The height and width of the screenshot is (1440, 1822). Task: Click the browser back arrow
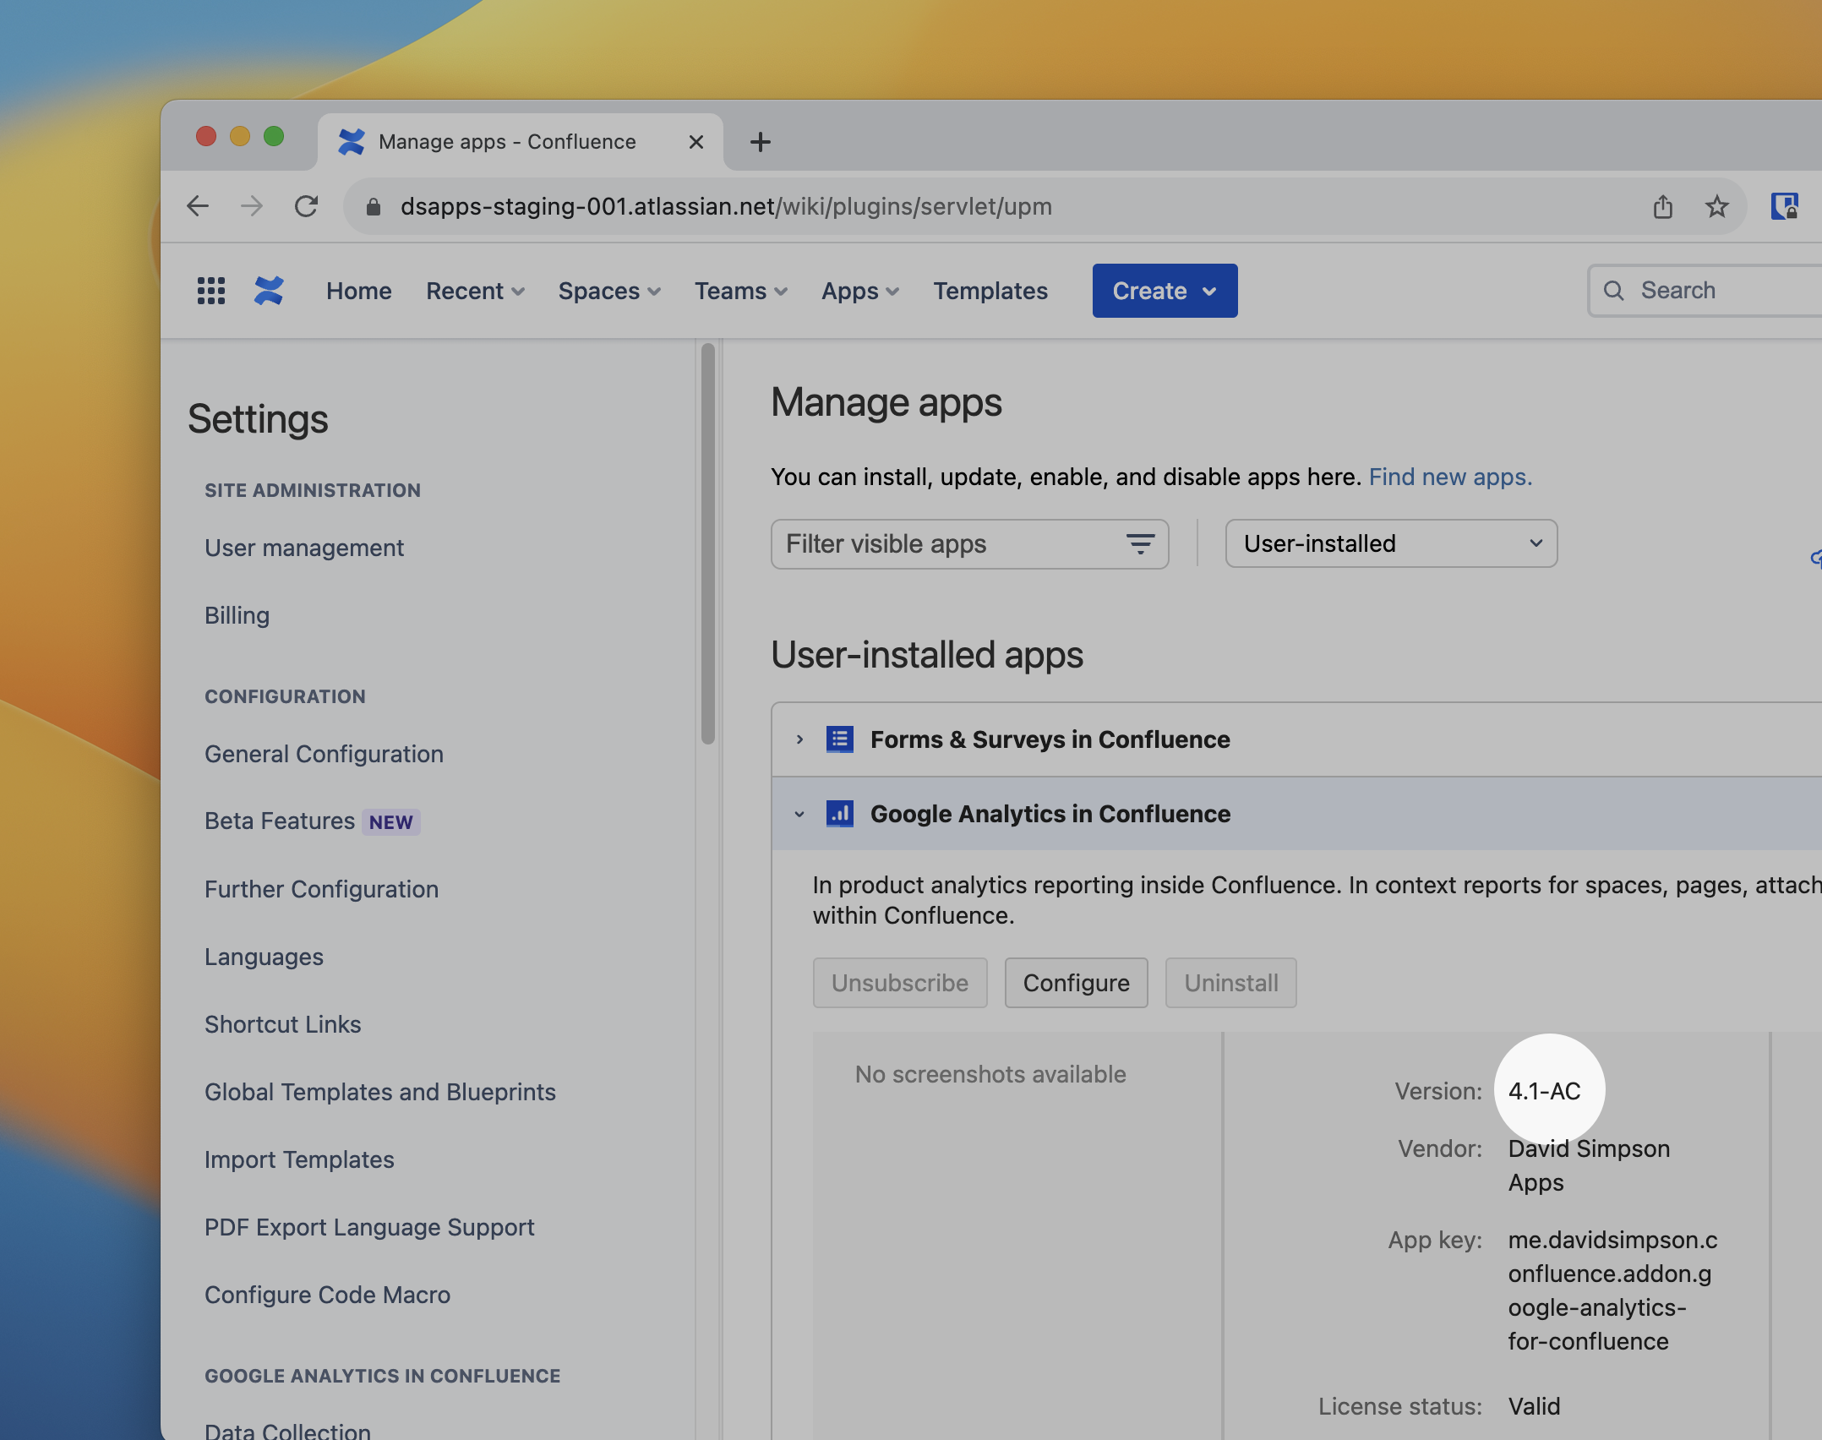tap(198, 206)
